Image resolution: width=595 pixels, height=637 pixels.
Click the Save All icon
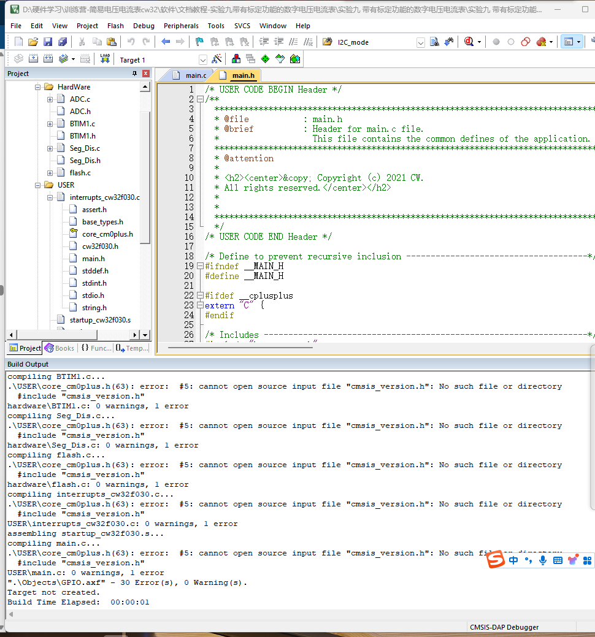[x=62, y=42]
